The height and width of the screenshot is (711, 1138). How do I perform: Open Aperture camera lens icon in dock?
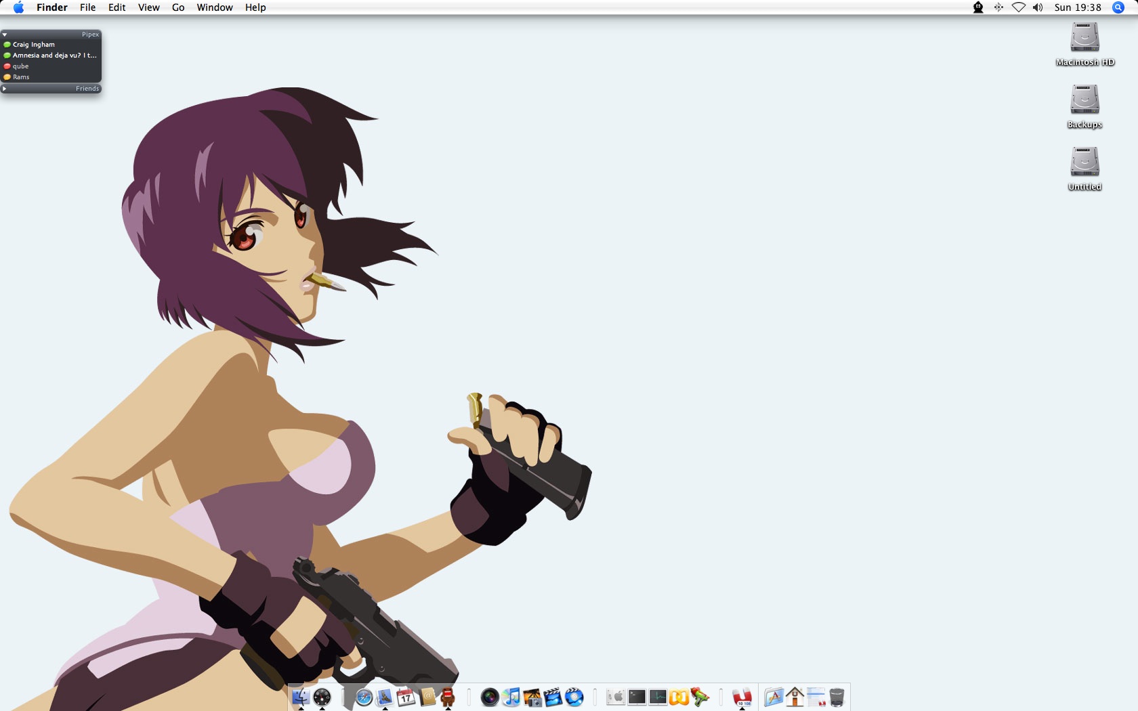(x=490, y=697)
